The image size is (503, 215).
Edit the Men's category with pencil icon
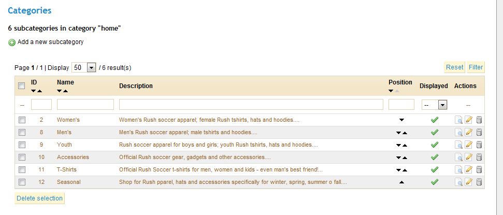point(469,132)
